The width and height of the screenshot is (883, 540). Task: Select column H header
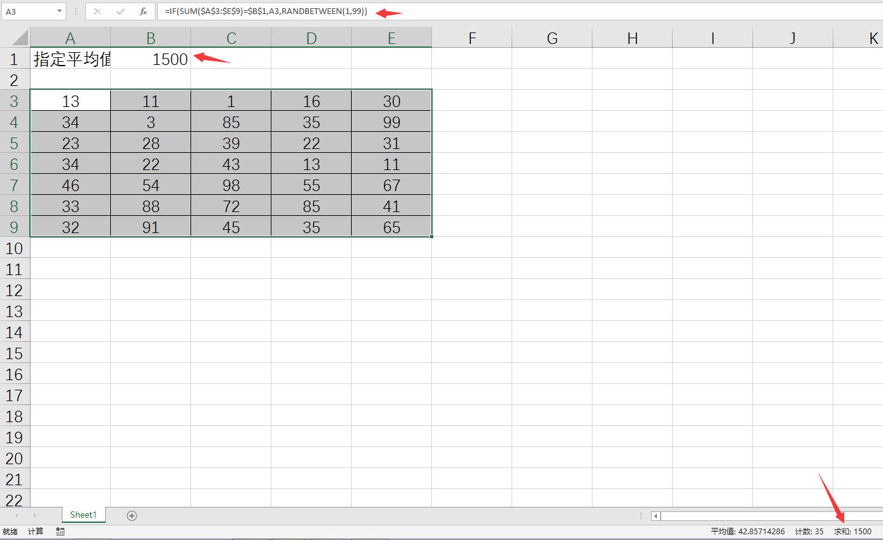(x=632, y=38)
